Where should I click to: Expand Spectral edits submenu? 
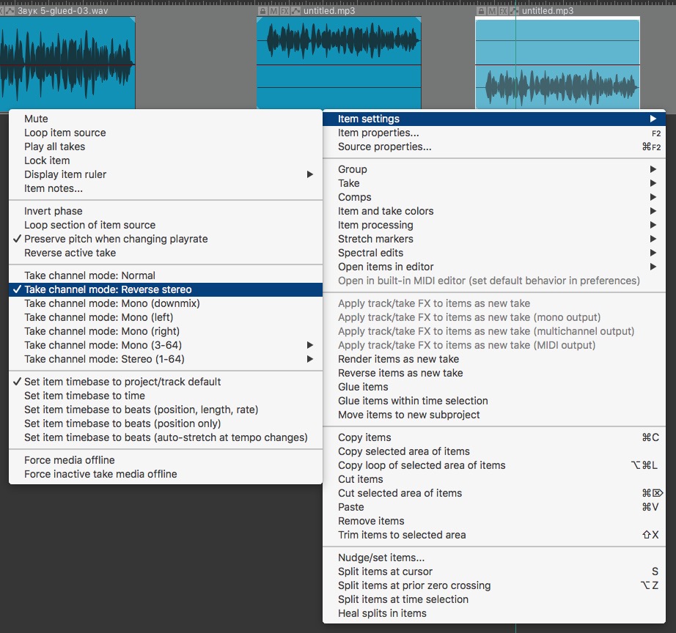coord(494,253)
